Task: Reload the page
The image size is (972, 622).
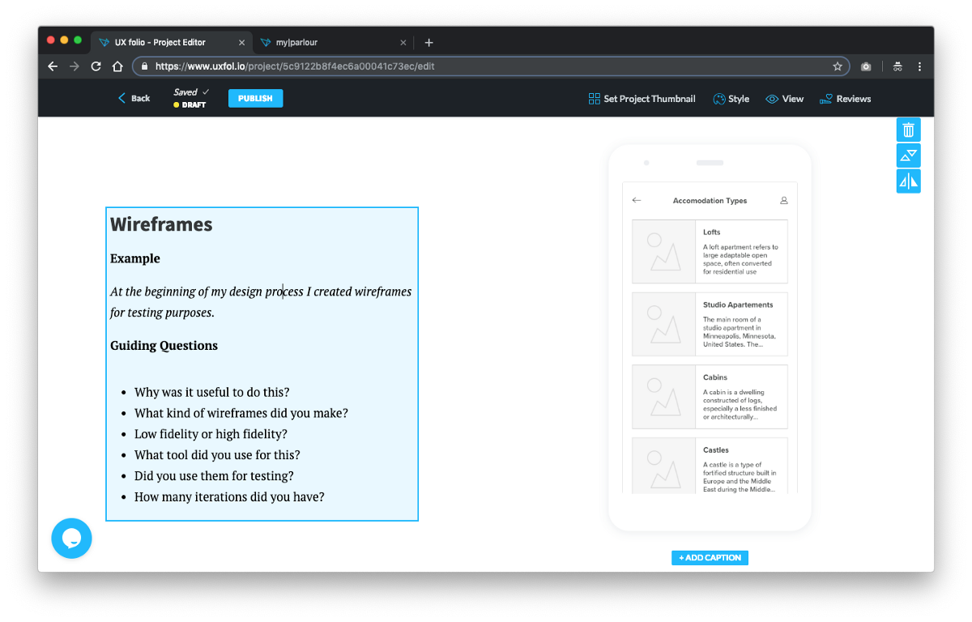Action: 96,66
